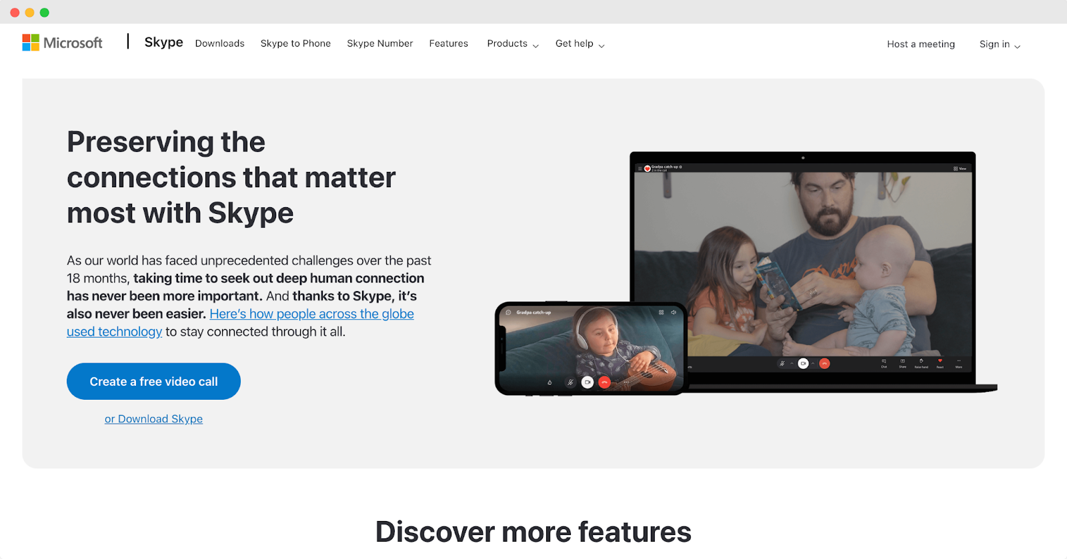Click the 'Discover more features' heading
The width and height of the screenshot is (1067, 559).
click(533, 532)
